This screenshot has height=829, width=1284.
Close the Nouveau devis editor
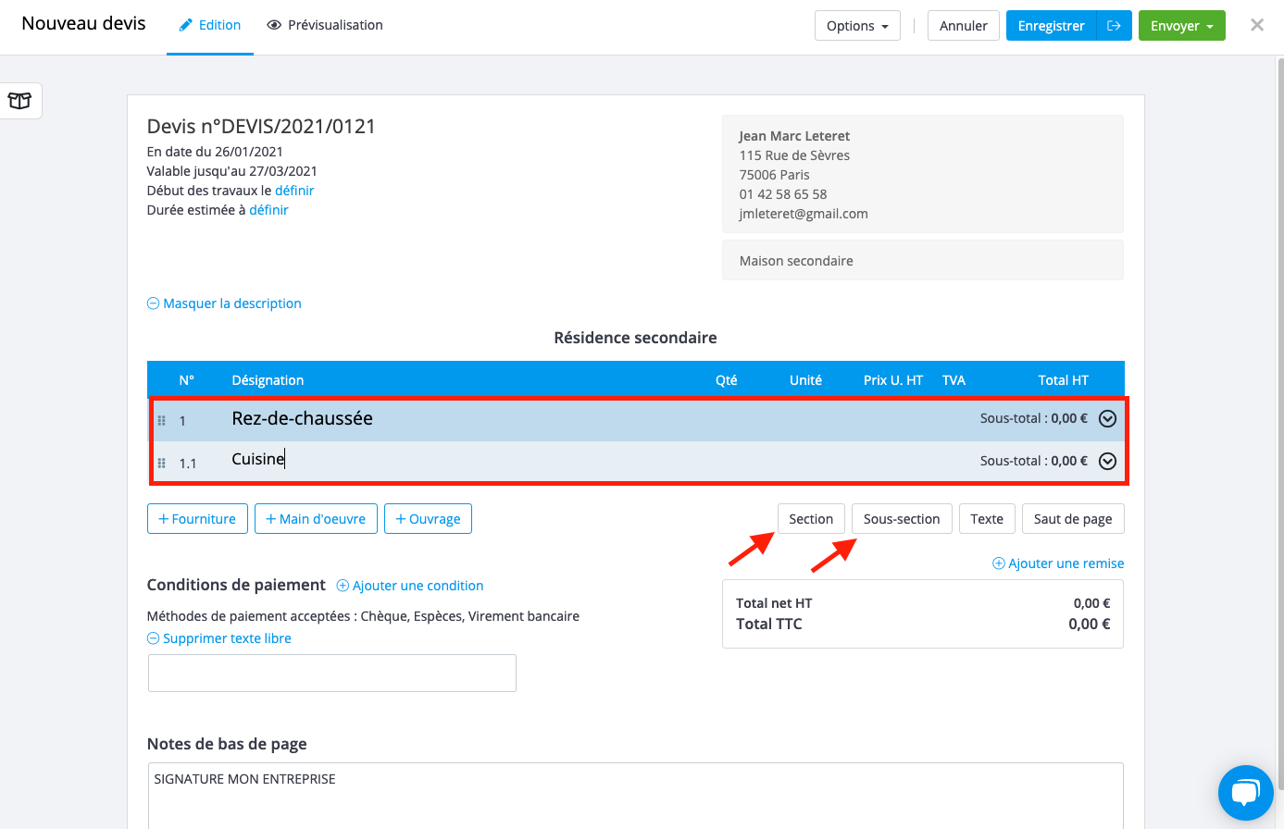click(1256, 25)
